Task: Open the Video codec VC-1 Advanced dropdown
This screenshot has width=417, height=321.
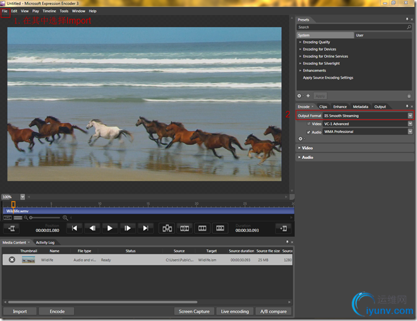Action: pyautogui.click(x=410, y=124)
